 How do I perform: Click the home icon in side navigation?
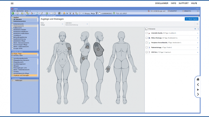(198, 80)
